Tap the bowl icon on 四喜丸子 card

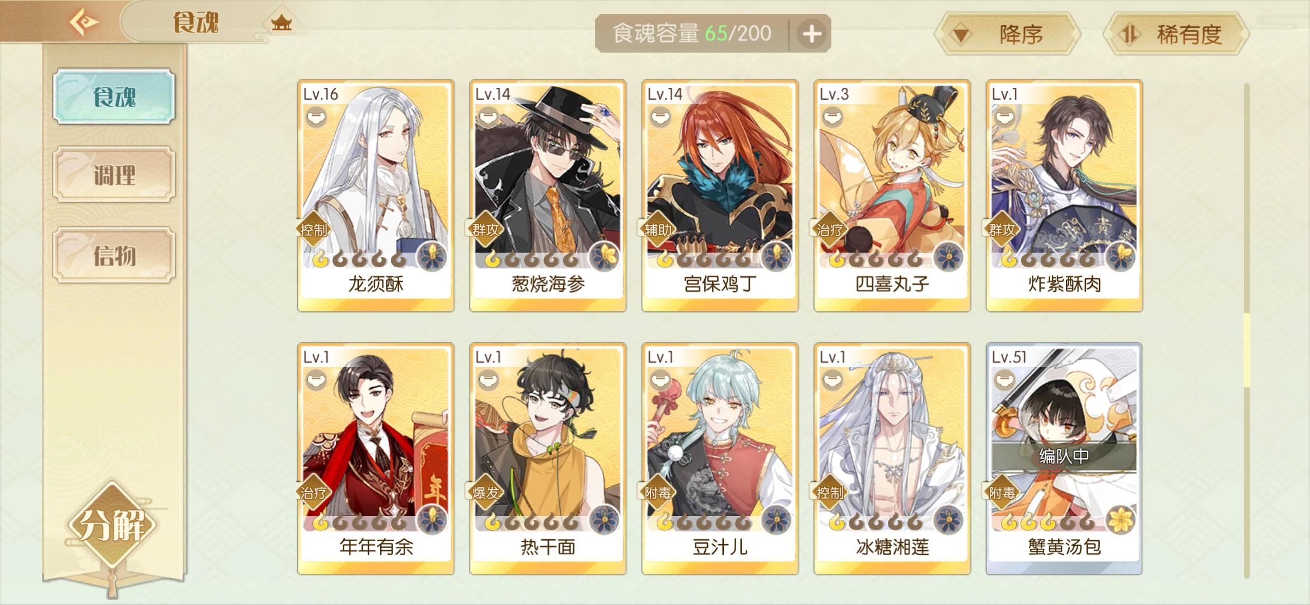point(832,117)
